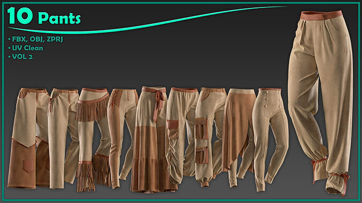Select the pants with brown fringe trim
The height and width of the screenshot is (203, 362).
click(x=93, y=139)
